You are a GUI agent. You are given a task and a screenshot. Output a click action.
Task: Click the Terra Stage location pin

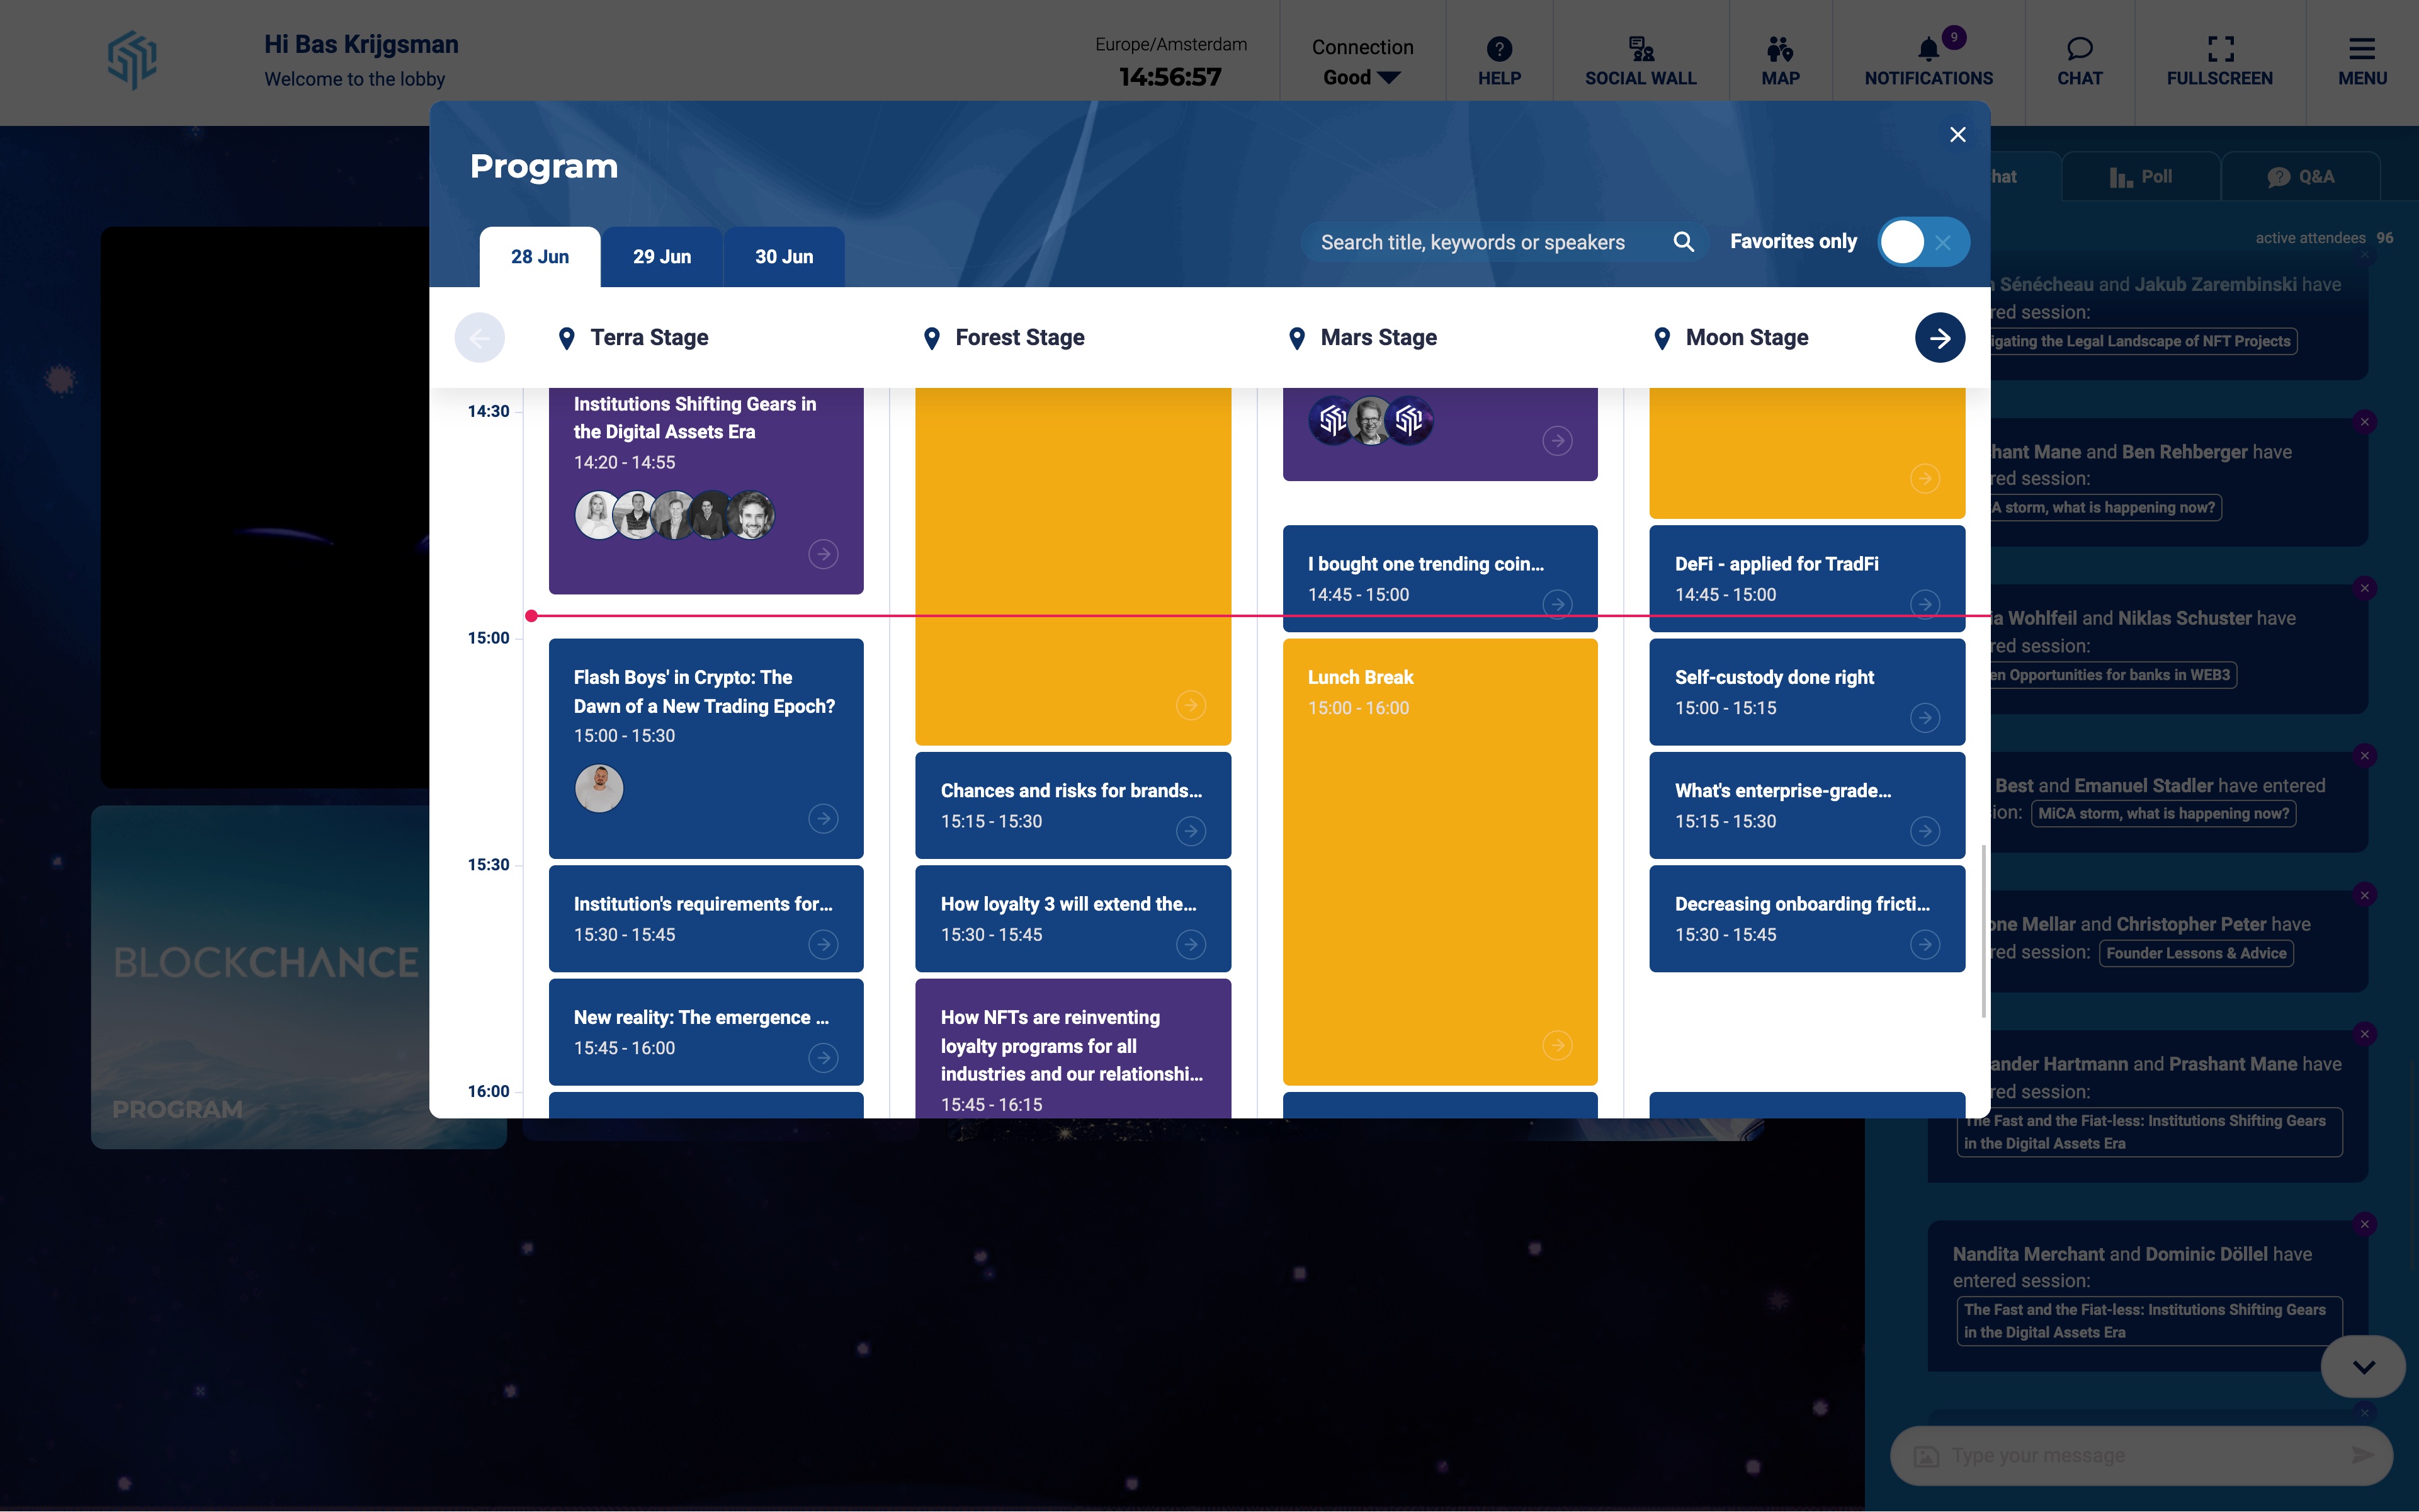(566, 339)
